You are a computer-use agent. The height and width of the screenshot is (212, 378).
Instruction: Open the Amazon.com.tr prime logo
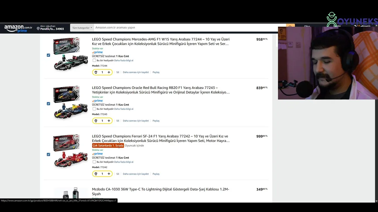(x=18, y=29)
